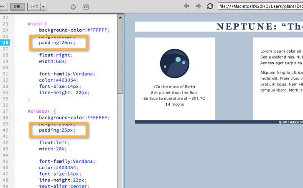Refresh the live preview
The height and width of the screenshot is (188, 303).
coord(210,6)
